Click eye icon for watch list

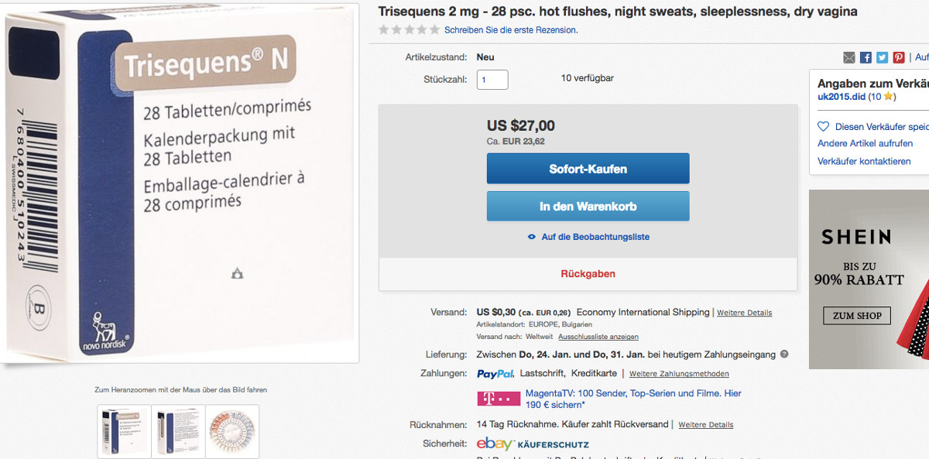531,237
